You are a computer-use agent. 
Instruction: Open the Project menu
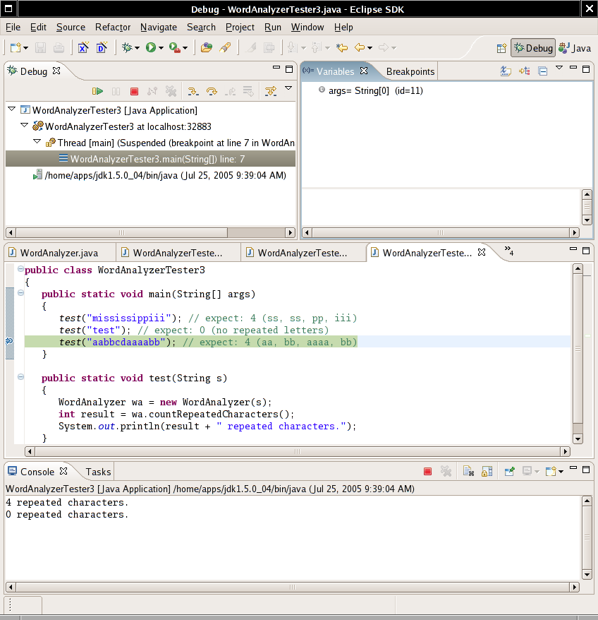pyautogui.click(x=240, y=28)
